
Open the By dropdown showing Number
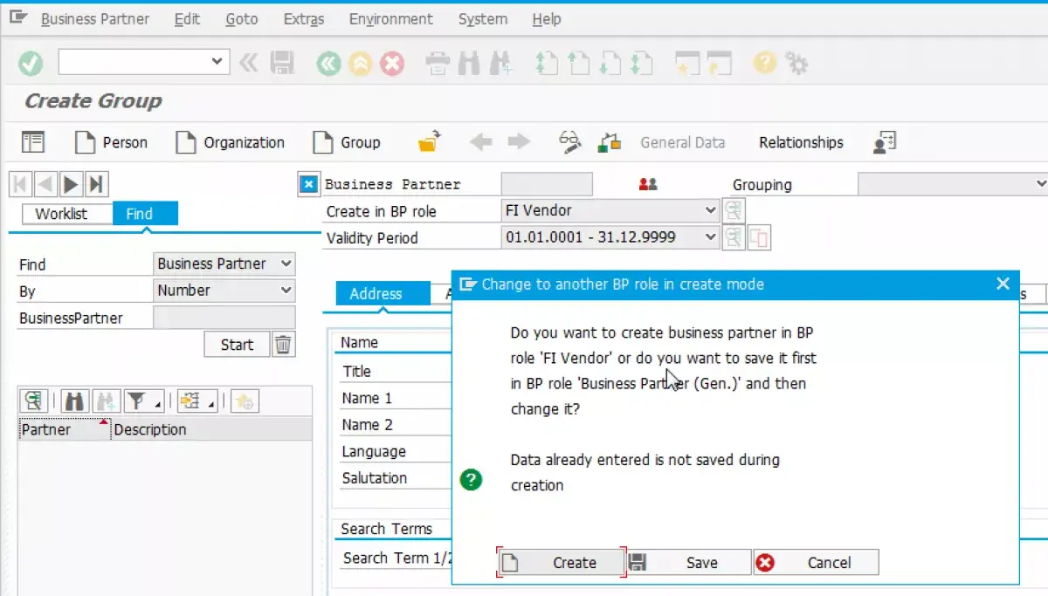pos(224,291)
